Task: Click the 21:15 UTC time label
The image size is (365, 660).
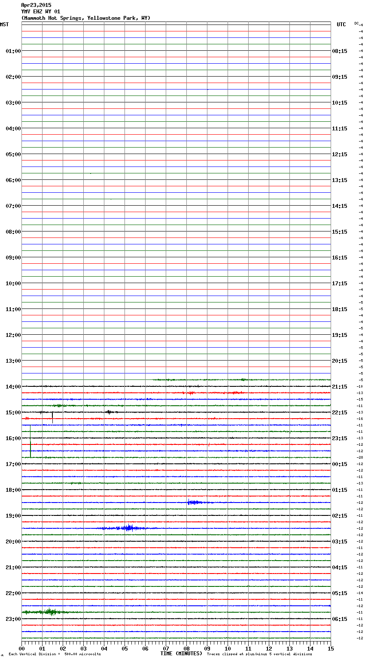Action: (340, 387)
